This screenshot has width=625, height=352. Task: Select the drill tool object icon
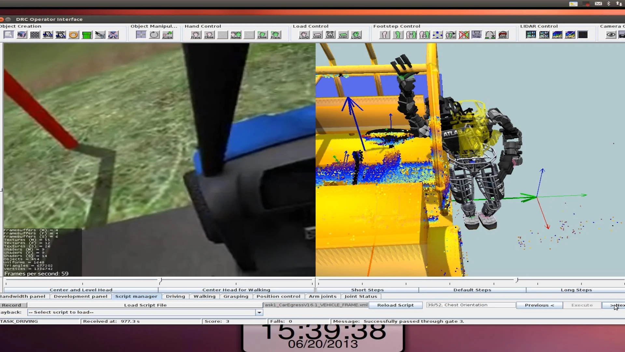(100, 35)
